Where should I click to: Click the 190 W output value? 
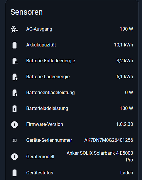click(126, 29)
